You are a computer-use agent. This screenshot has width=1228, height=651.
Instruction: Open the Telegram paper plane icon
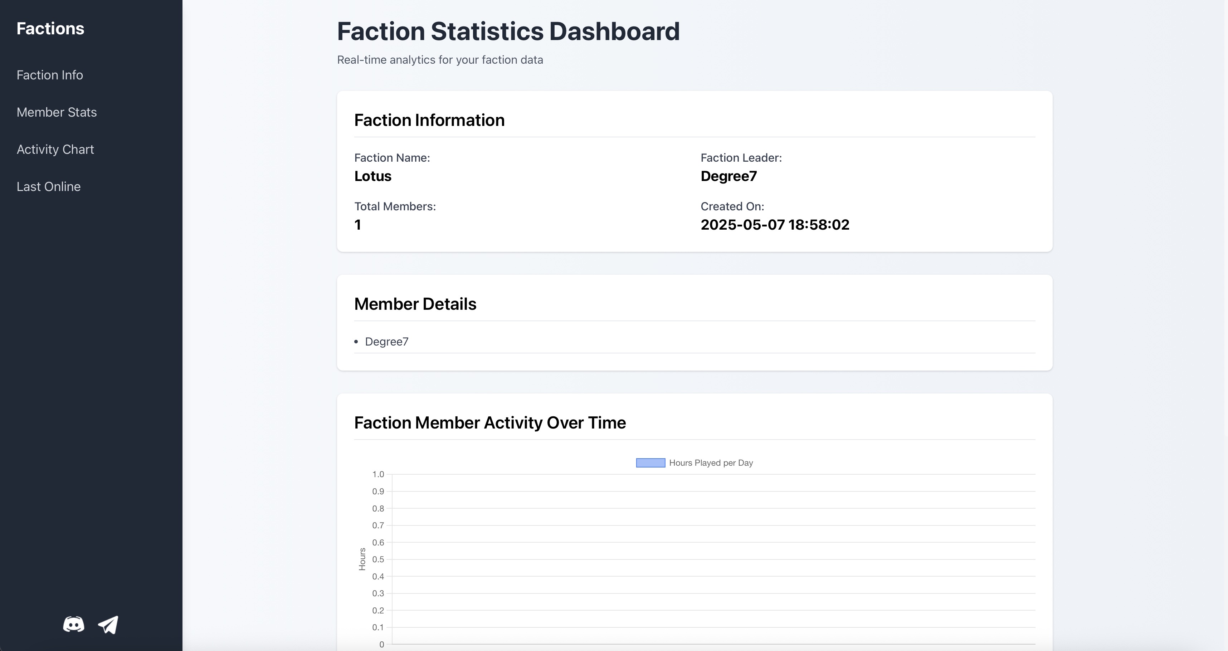[x=108, y=624]
